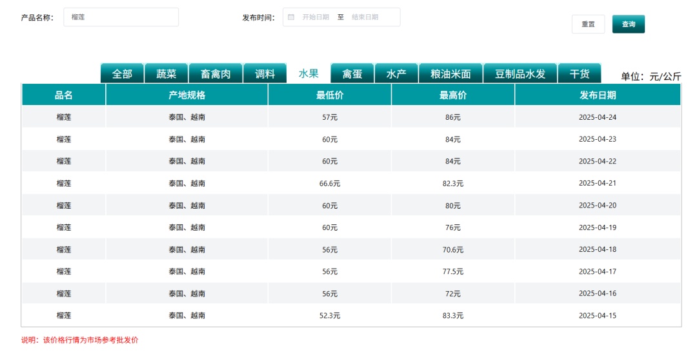The image size is (697, 364).
Task: Click the 产地规格 column header
Action: click(187, 95)
